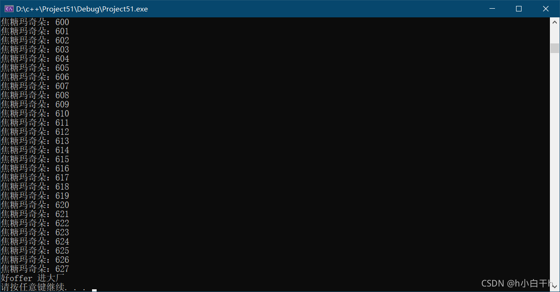Click the line '焦糖玛奇朵: 624'

35,241
